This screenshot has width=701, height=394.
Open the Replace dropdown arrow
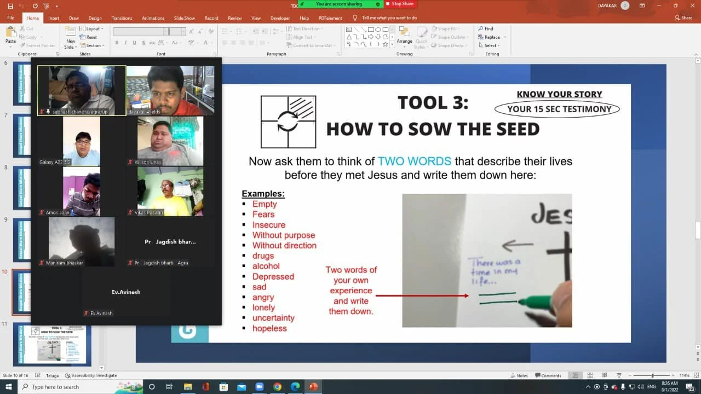tap(504, 37)
